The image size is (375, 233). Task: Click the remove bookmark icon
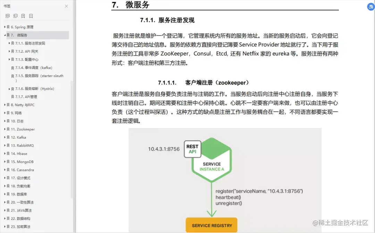[x=31, y=16]
